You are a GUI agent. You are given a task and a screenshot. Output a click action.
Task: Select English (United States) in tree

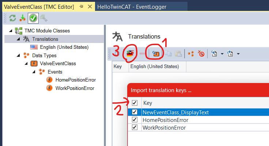pyautogui.click(x=64, y=47)
